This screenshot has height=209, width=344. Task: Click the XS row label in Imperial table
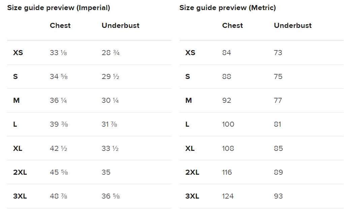click(x=18, y=53)
